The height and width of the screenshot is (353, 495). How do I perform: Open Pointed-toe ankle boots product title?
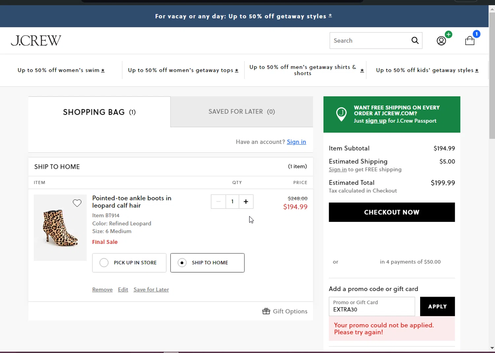132,202
